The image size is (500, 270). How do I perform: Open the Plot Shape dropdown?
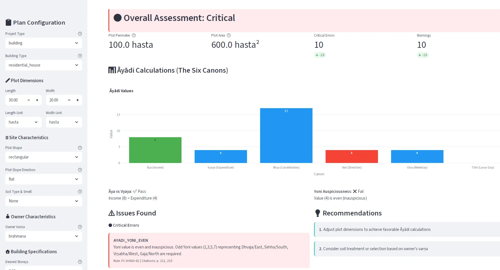(x=44, y=157)
